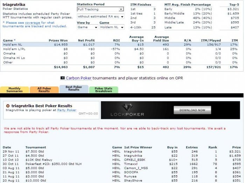This screenshot has height=183, width=245.
Task: Click the ROI column header
Action: (117, 41)
